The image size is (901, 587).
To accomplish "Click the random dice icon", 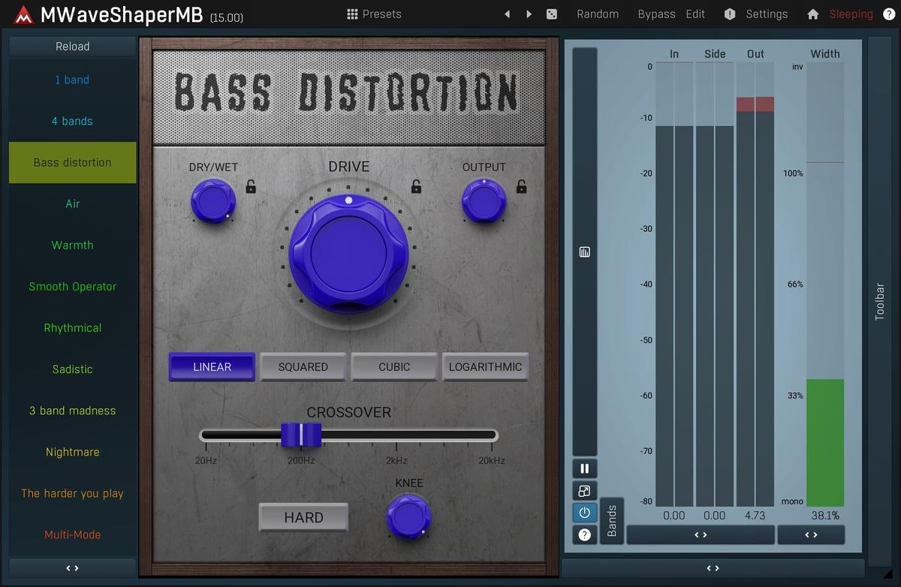I will tap(552, 14).
